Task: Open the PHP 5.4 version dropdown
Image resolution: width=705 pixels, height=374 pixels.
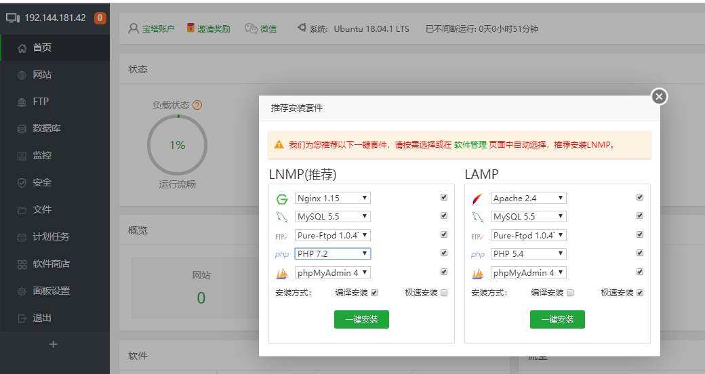Action: coord(528,254)
